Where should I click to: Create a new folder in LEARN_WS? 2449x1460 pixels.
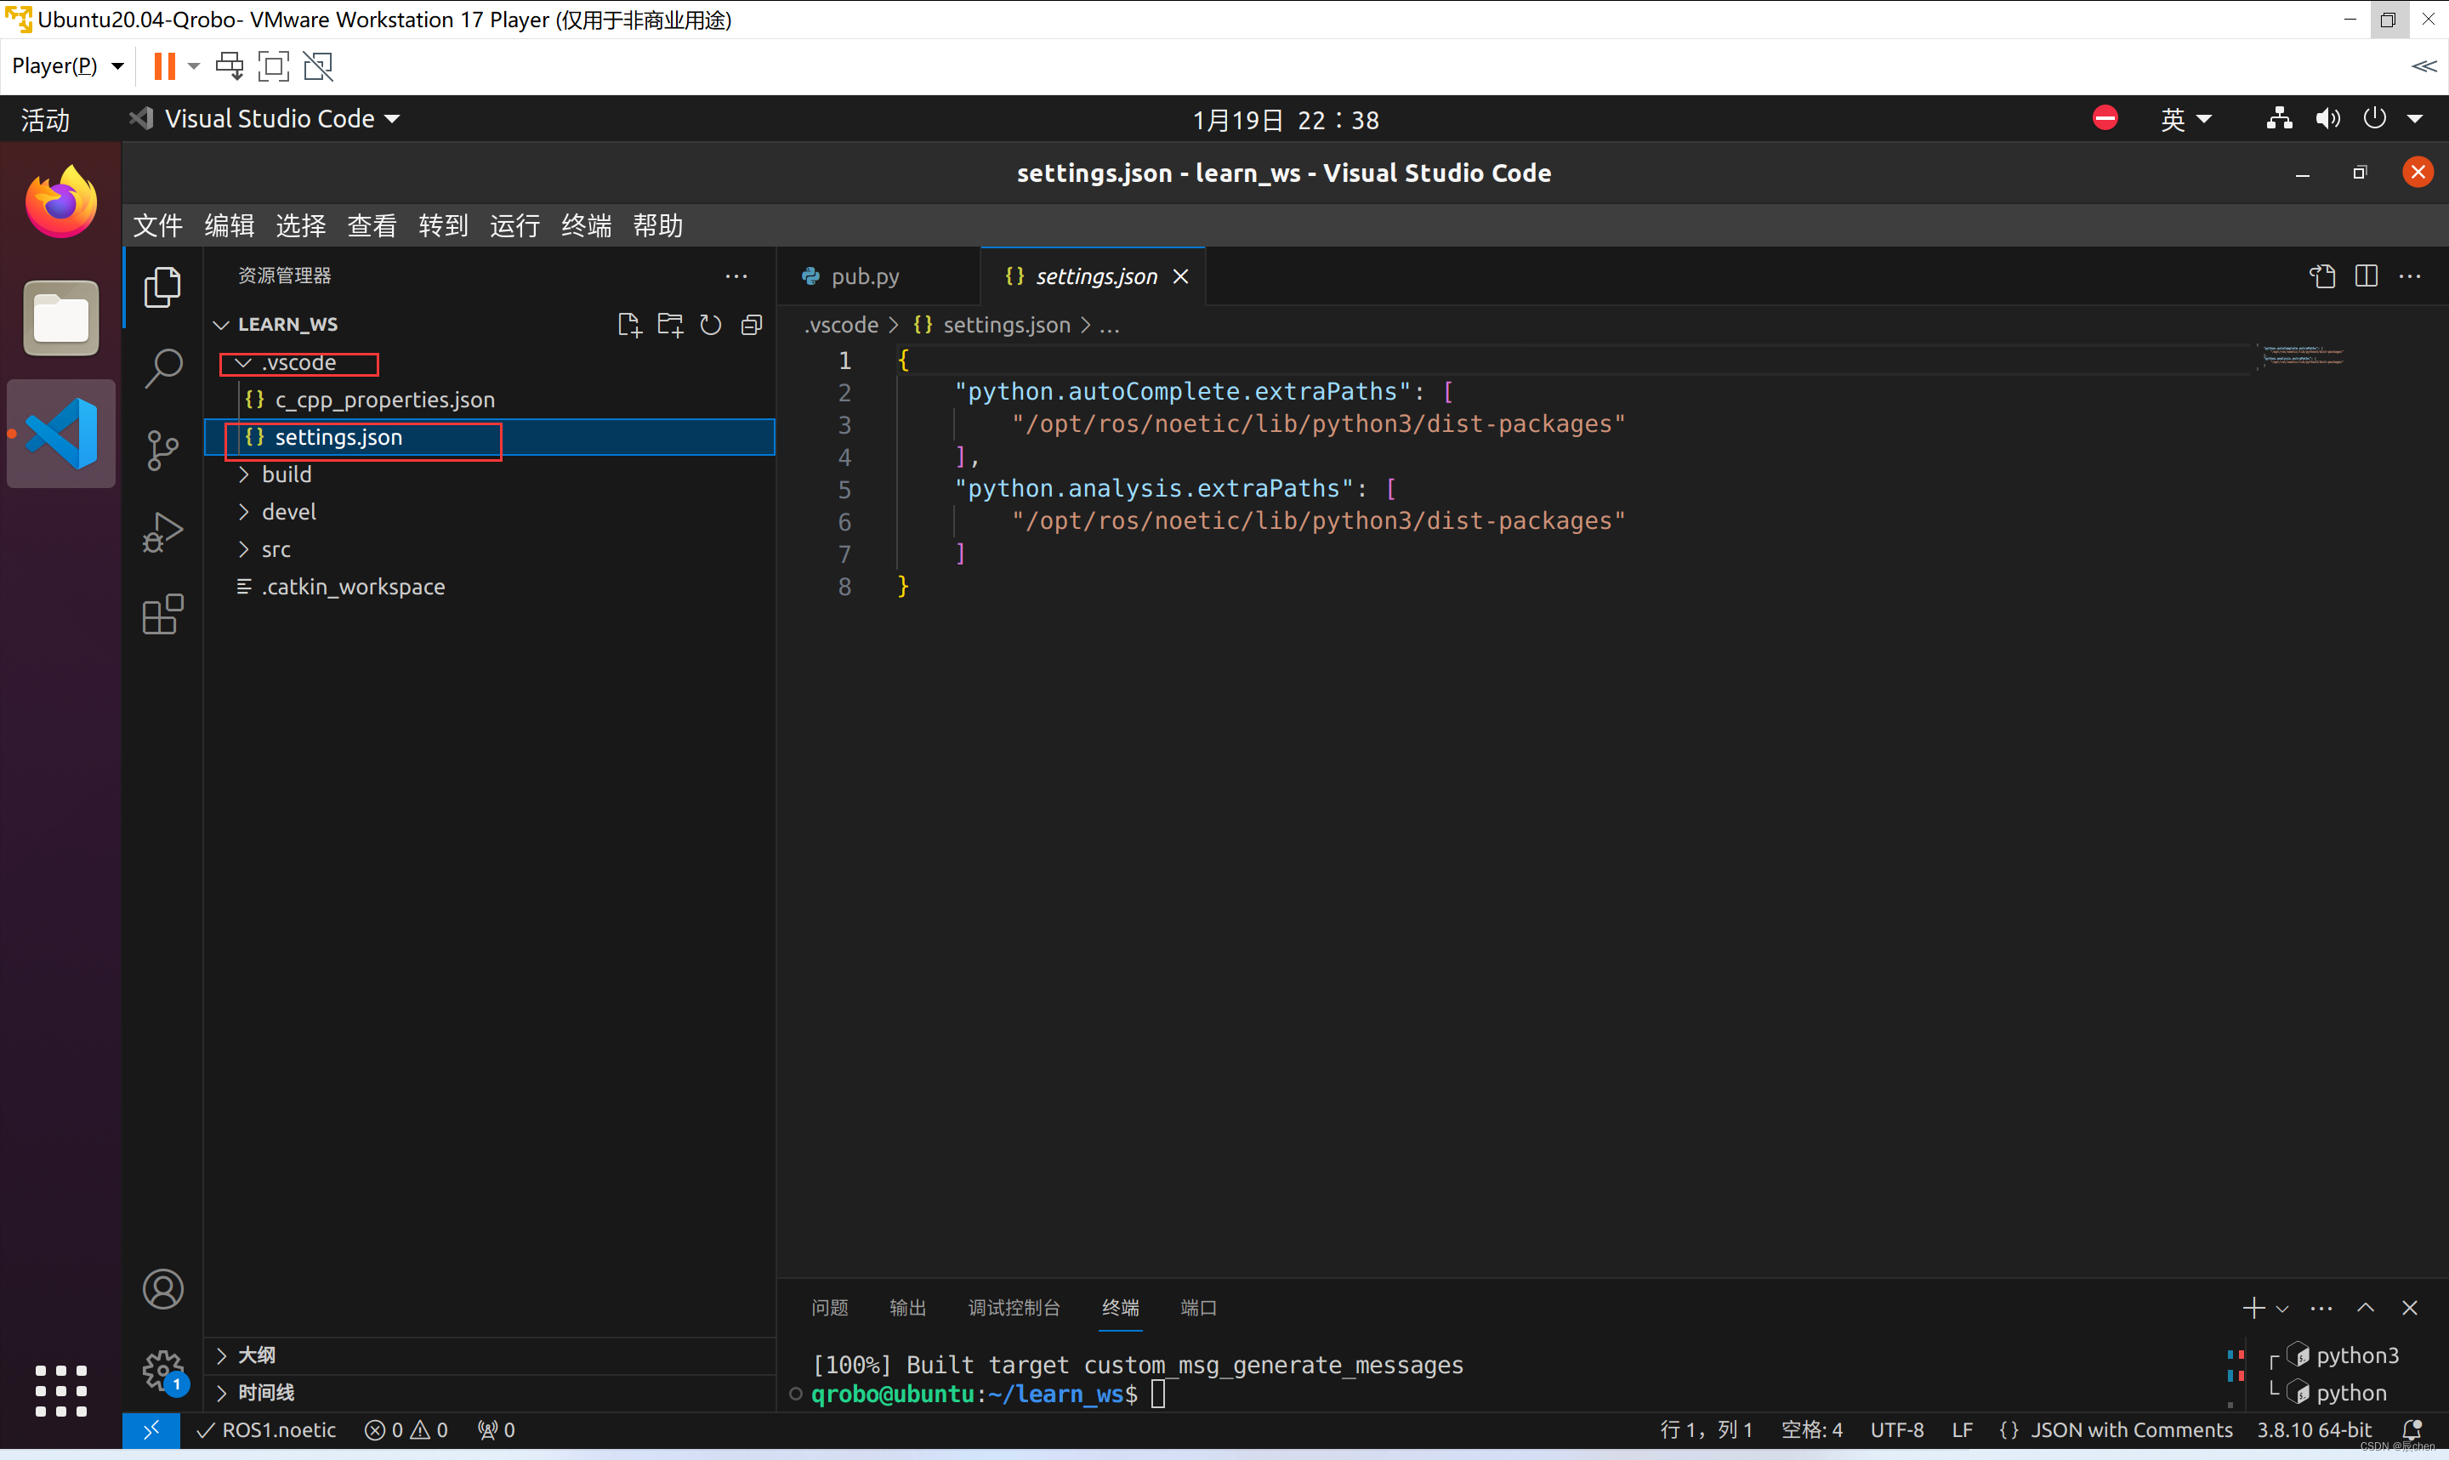pos(670,325)
